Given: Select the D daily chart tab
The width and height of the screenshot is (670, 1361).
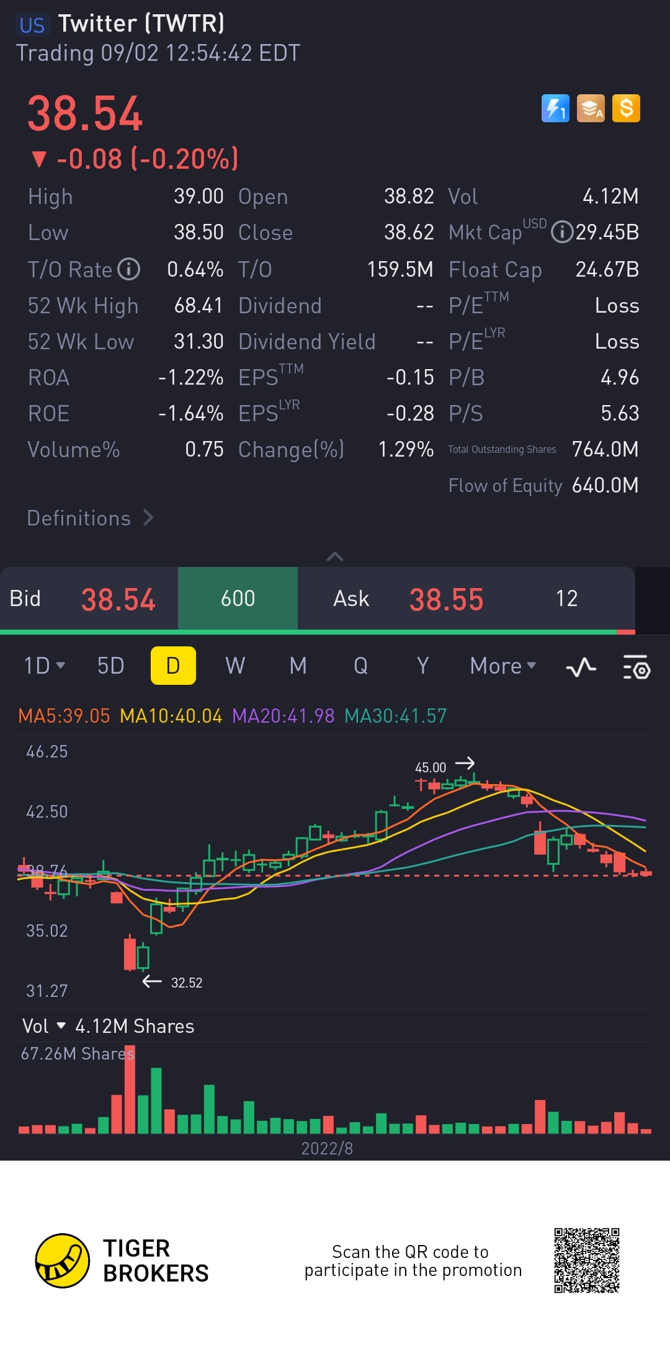Looking at the screenshot, I should click(173, 666).
